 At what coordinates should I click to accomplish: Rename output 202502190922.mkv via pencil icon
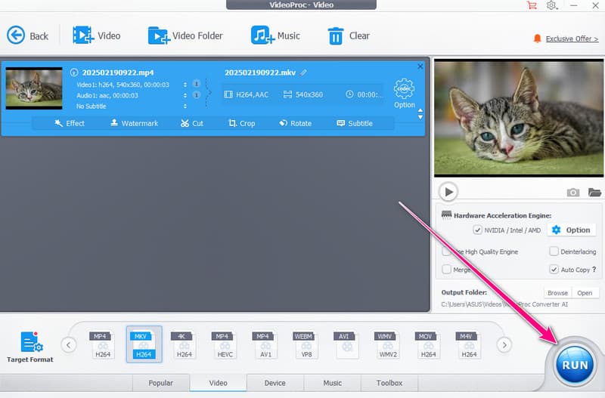[x=304, y=72]
